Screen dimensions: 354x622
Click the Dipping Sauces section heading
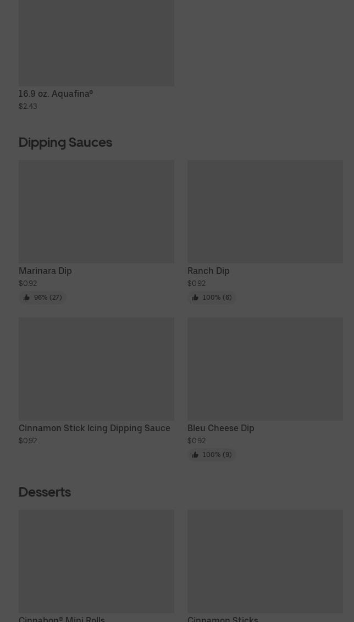point(65,142)
